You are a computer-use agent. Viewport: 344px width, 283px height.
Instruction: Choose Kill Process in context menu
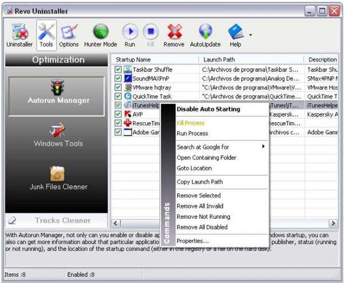222,123
